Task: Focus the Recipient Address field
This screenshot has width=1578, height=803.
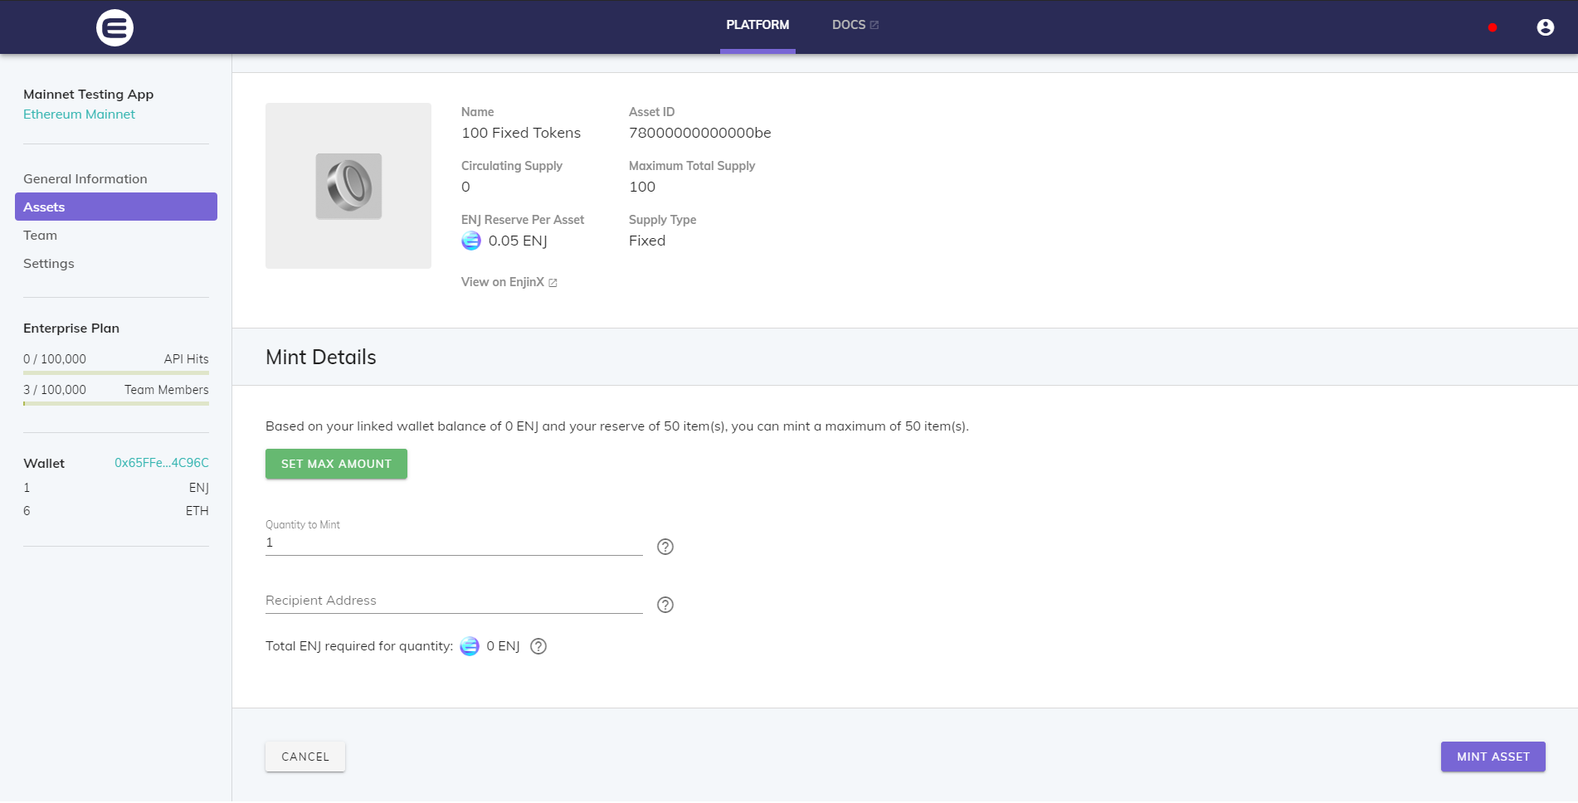Action: click(x=454, y=601)
